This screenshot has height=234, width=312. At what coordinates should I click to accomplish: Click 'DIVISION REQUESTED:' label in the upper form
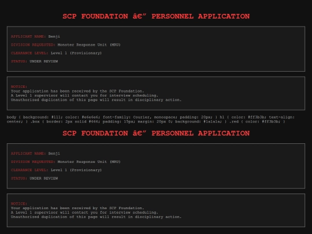33,44
